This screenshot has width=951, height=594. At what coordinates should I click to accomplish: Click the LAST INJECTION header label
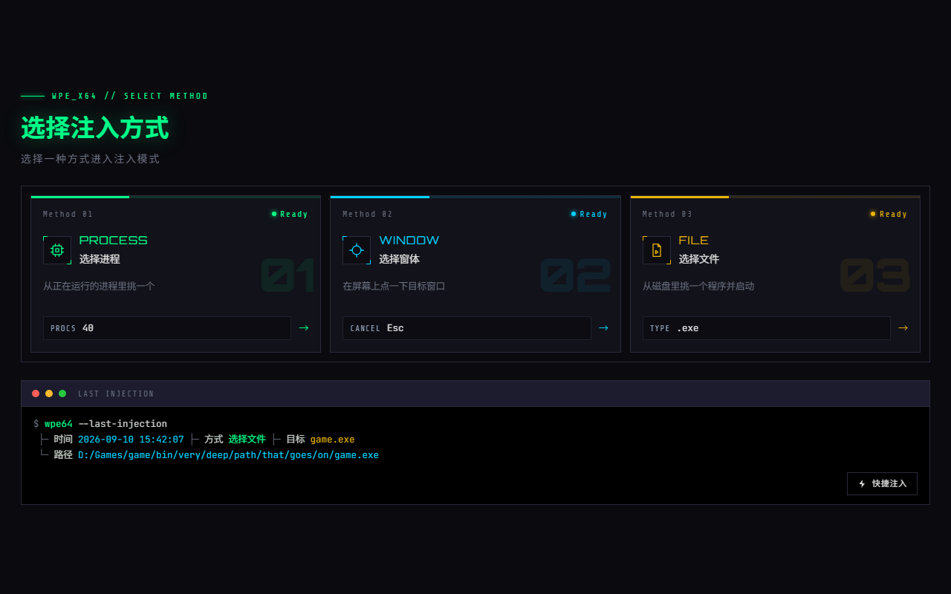coord(116,394)
